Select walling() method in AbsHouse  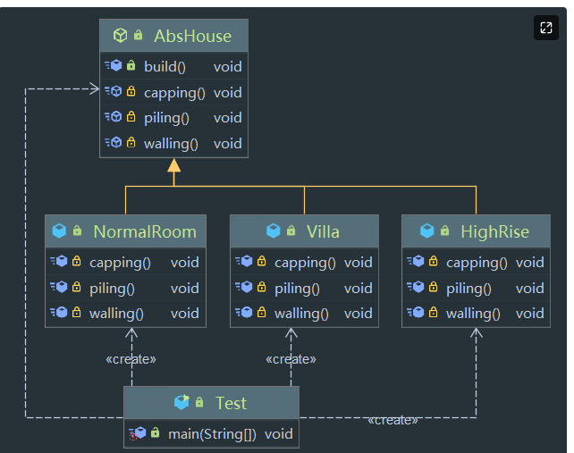tap(171, 143)
